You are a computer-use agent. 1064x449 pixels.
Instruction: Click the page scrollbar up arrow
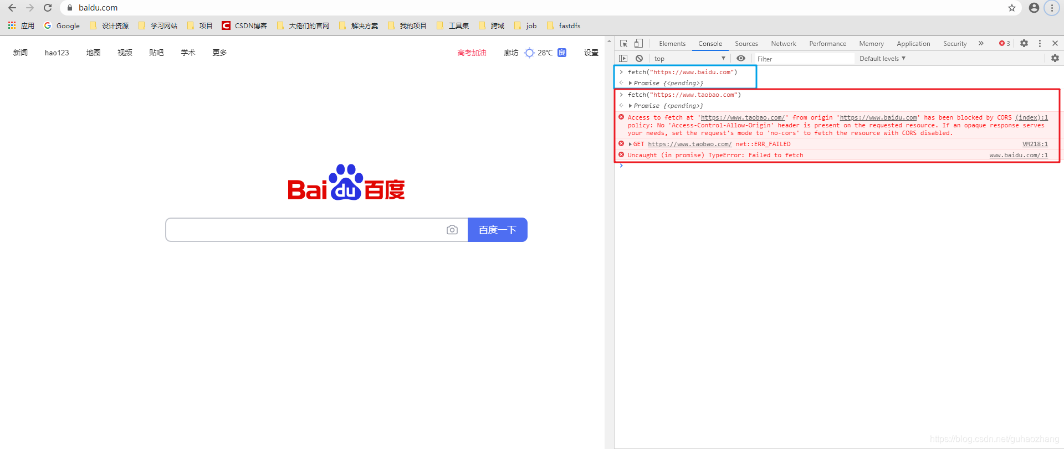610,41
